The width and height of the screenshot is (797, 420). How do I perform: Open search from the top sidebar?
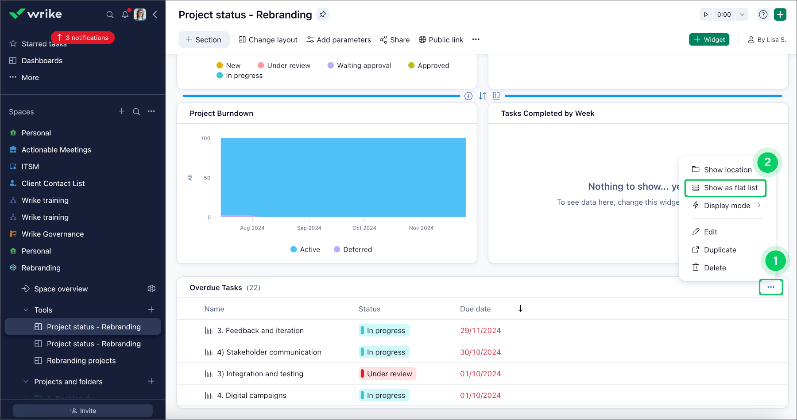click(110, 15)
